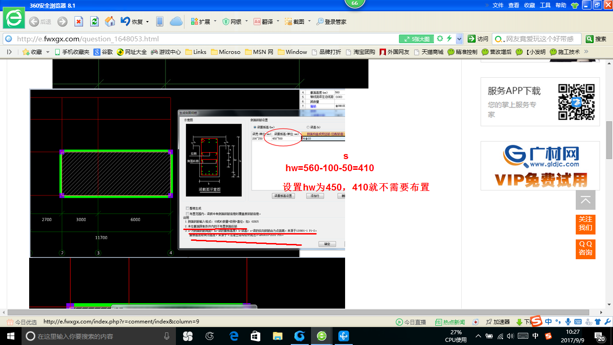This screenshot has height=345, width=613.
Task: Open the 施工技术 bookmark
Action: click(x=565, y=52)
